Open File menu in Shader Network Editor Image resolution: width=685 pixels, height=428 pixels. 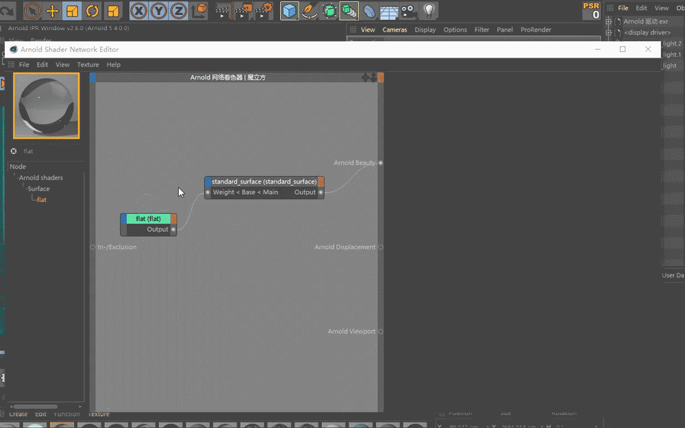[x=24, y=64]
